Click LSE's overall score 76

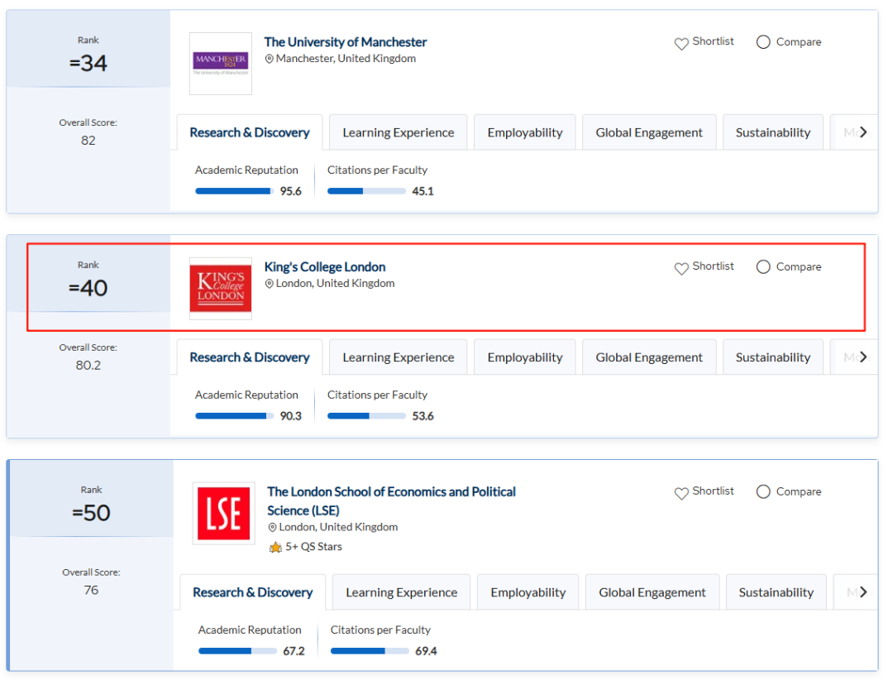pos(91,591)
